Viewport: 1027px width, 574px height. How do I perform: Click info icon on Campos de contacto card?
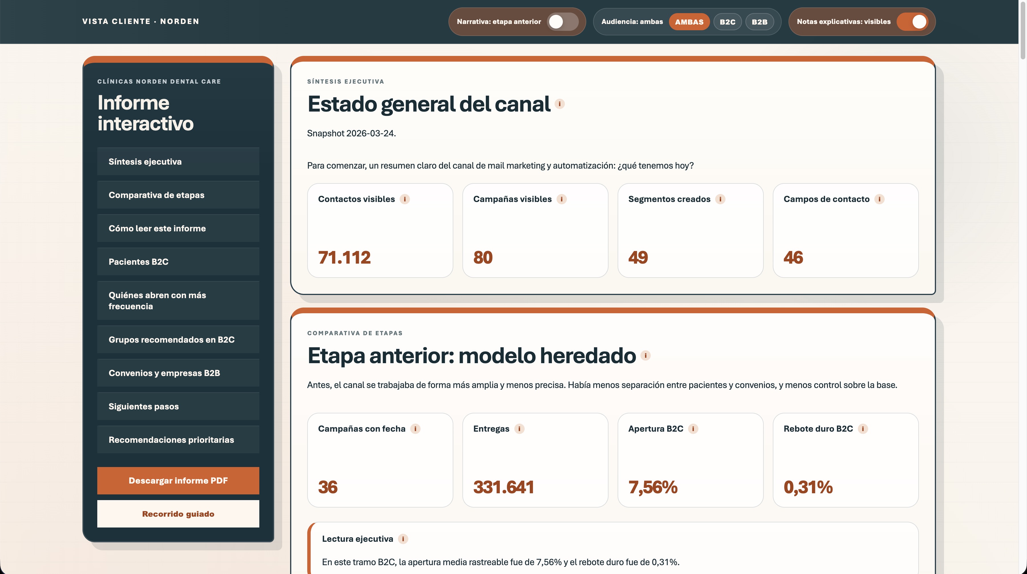[x=879, y=199]
